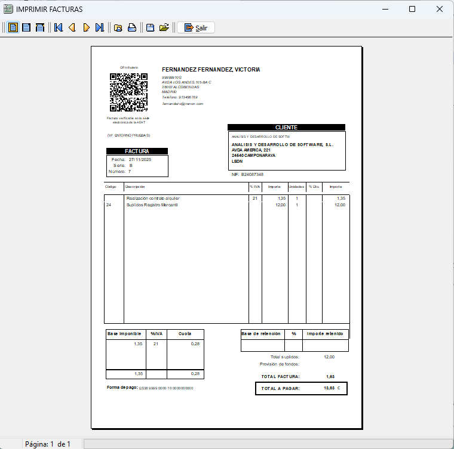Save report with floppy disk icon
This screenshot has width=454, height=449.
tap(151, 27)
